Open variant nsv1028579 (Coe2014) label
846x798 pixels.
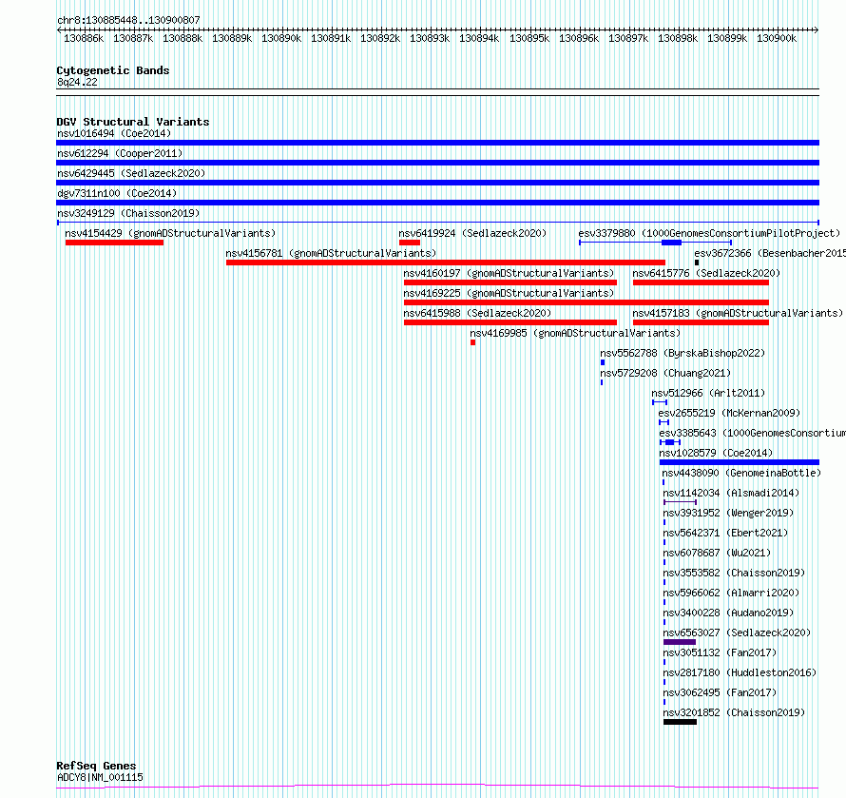[716, 453]
